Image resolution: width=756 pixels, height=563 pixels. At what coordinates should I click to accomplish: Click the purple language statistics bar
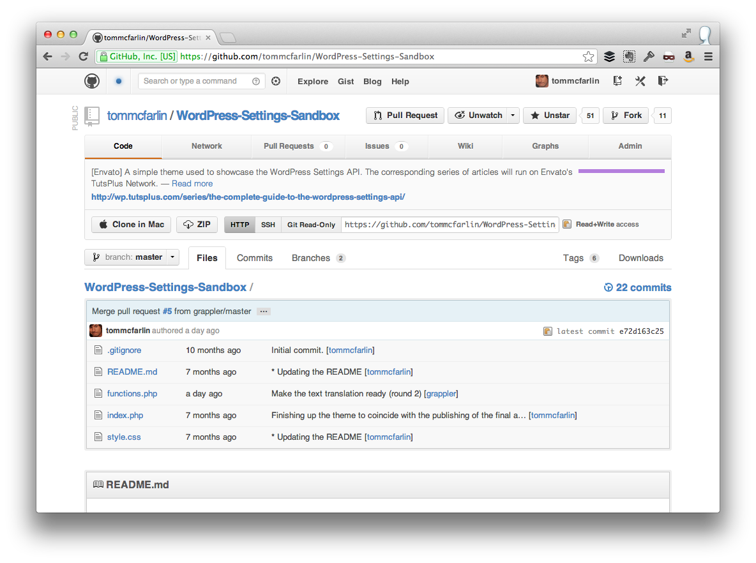[x=621, y=170]
